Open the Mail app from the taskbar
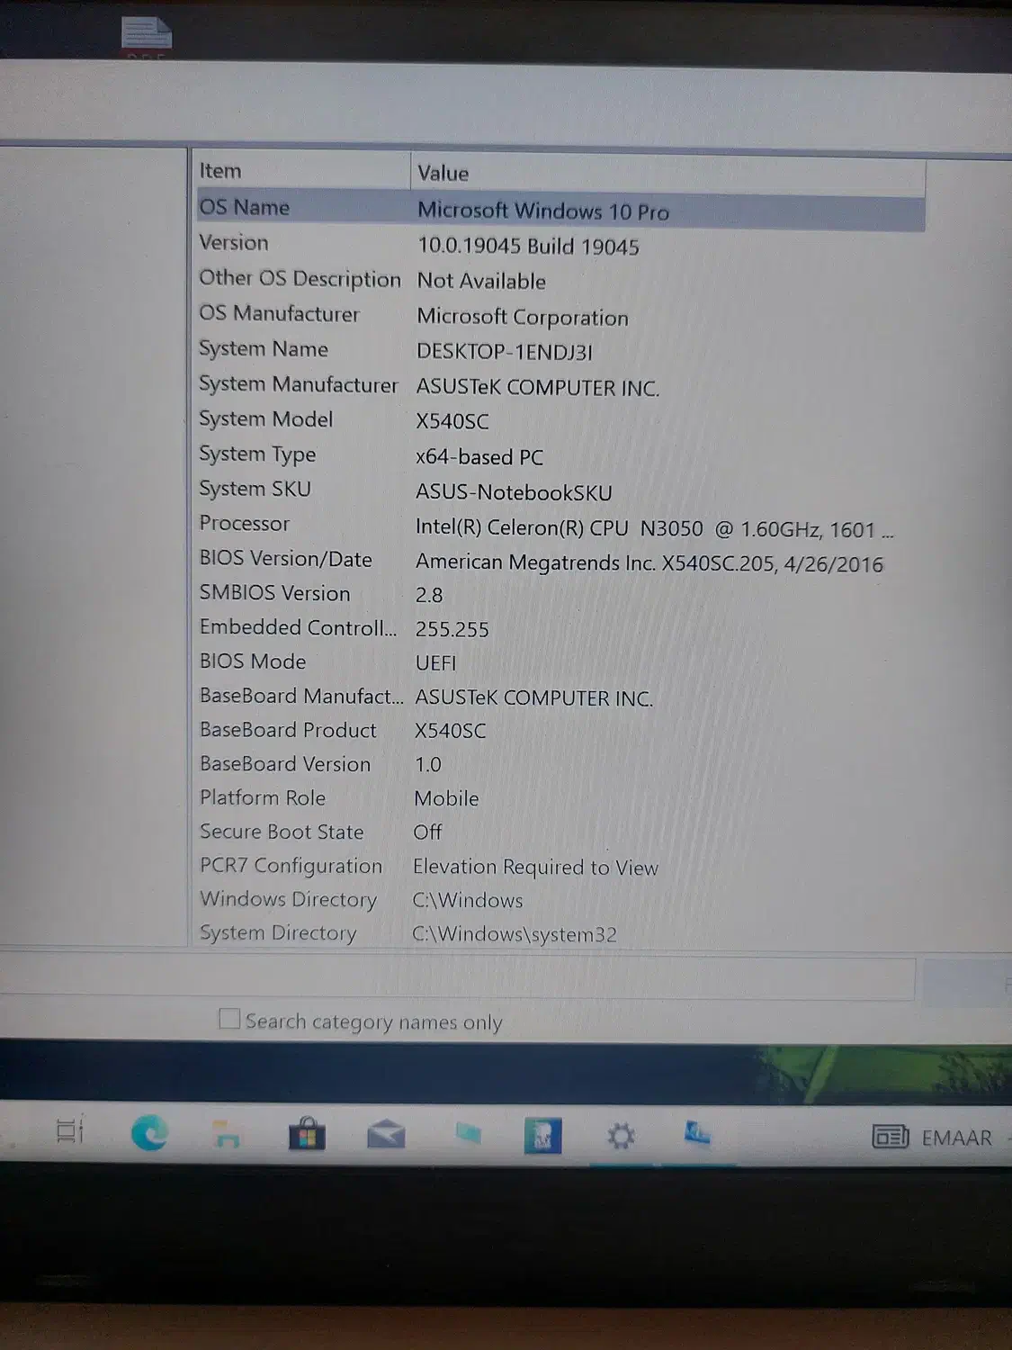 pos(386,1135)
